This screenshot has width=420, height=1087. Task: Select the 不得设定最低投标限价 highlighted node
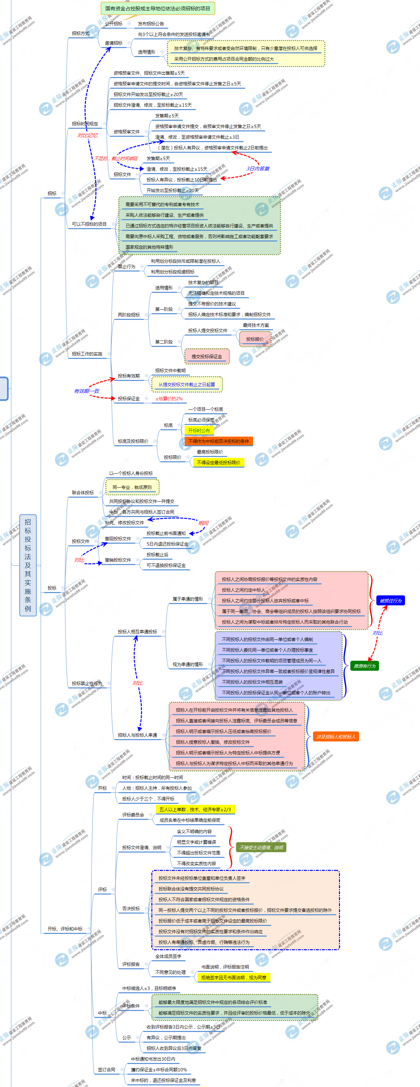click(218, 463)
